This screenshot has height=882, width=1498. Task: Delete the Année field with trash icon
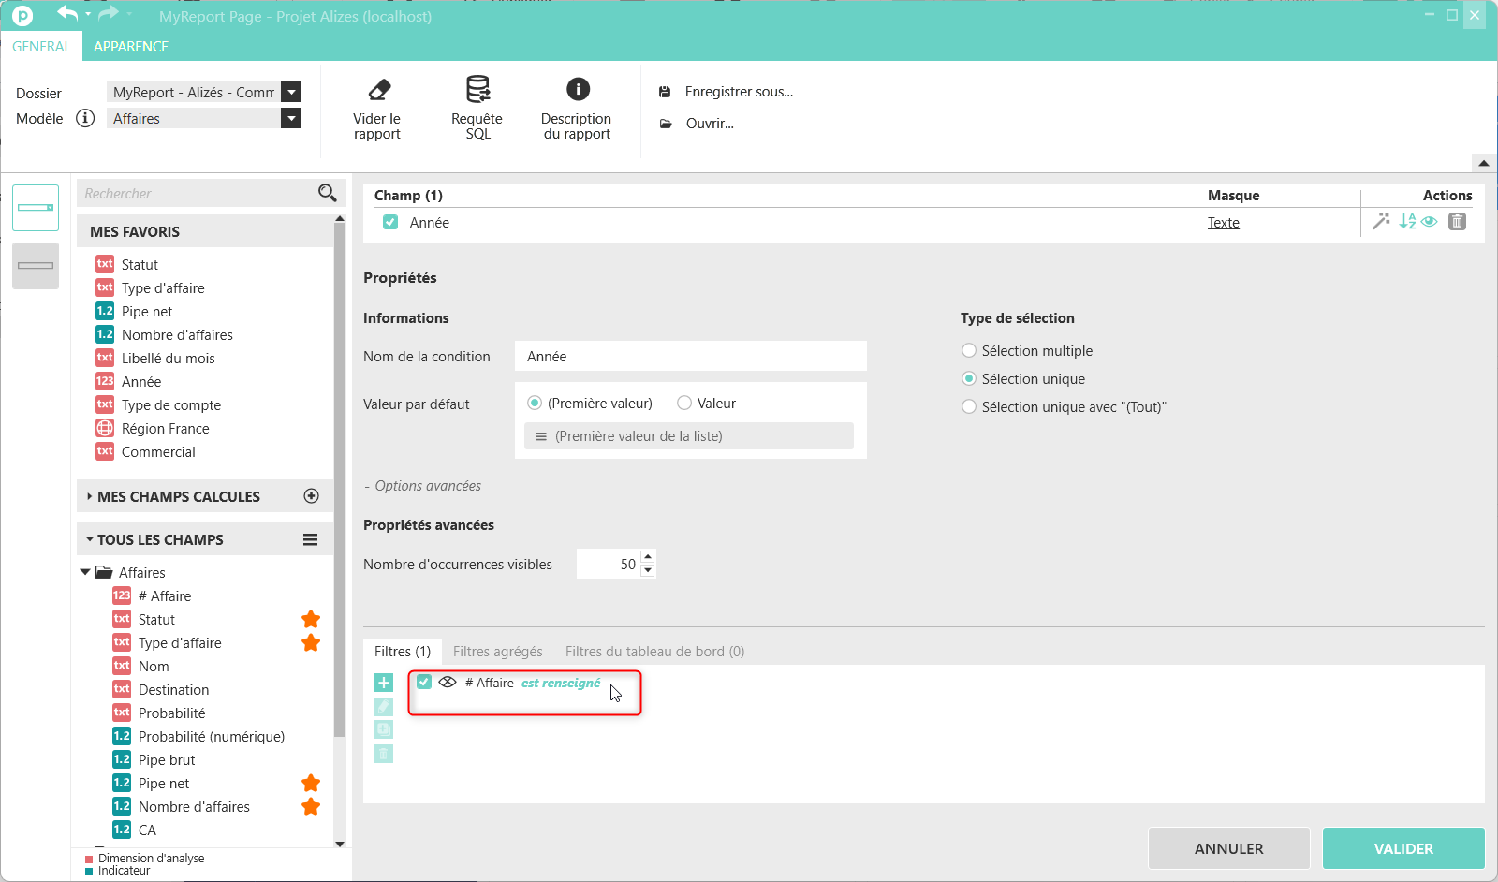pos(1457,222)
